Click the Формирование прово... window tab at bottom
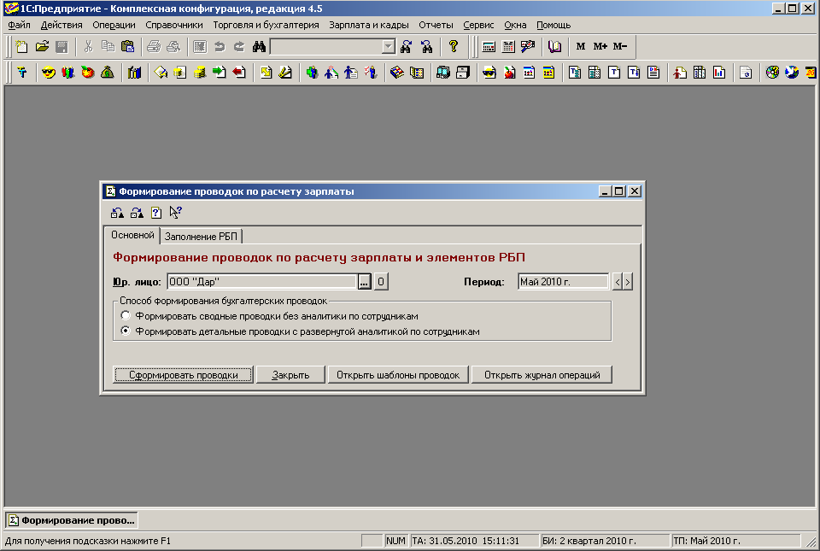Viewport: 820px width, 551px height. tap(72, 520)
